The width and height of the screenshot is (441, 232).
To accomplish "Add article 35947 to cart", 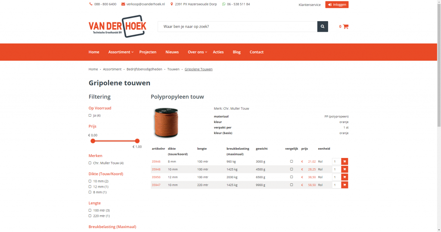I will coord(345,185).
